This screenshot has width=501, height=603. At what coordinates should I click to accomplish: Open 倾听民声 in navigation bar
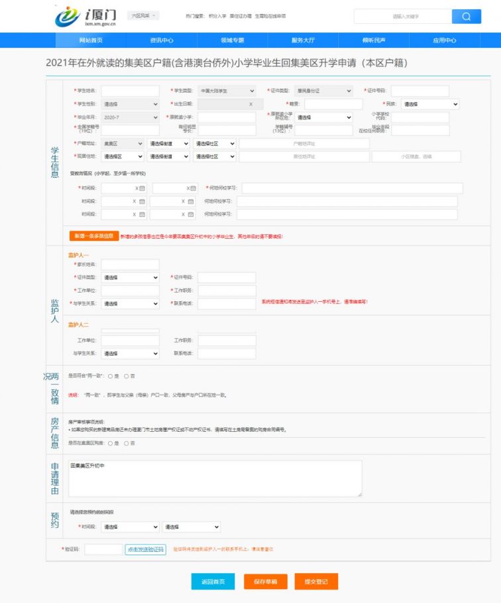(374, 40)
